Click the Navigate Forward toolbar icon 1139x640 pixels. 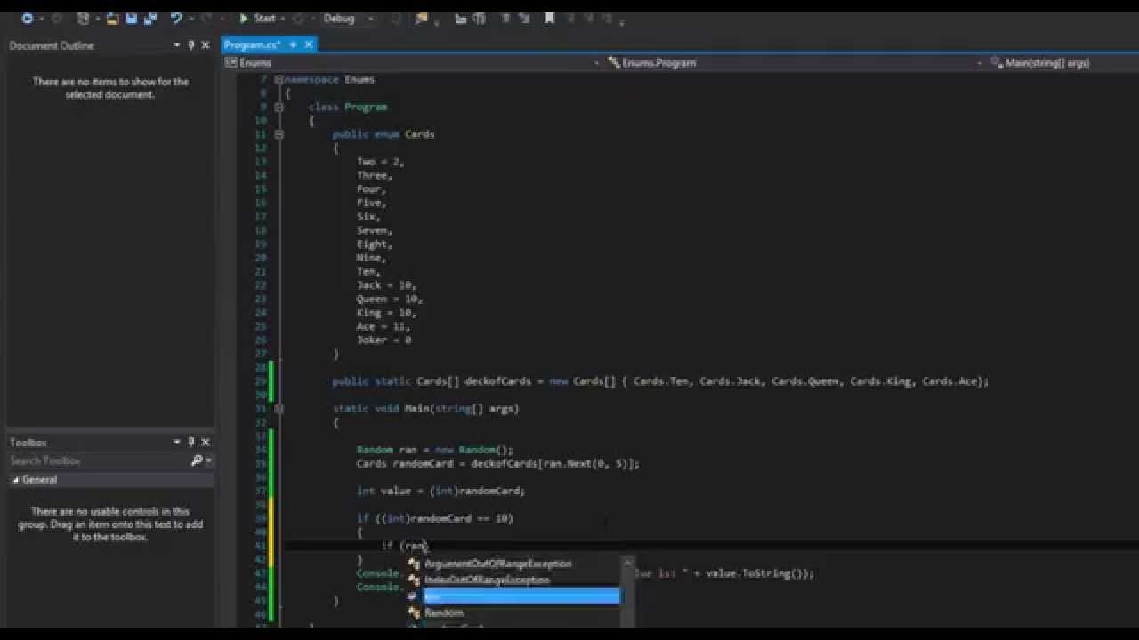coord(56,18)
